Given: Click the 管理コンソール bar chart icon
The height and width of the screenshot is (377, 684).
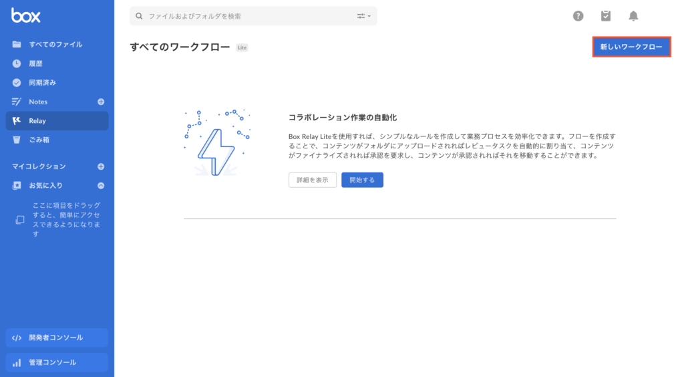Looking at the screenshot, I should [x=17, y=362].
